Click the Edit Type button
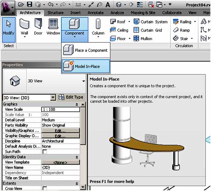Screen dimensions: 211x191 click(x=71, y=97)
